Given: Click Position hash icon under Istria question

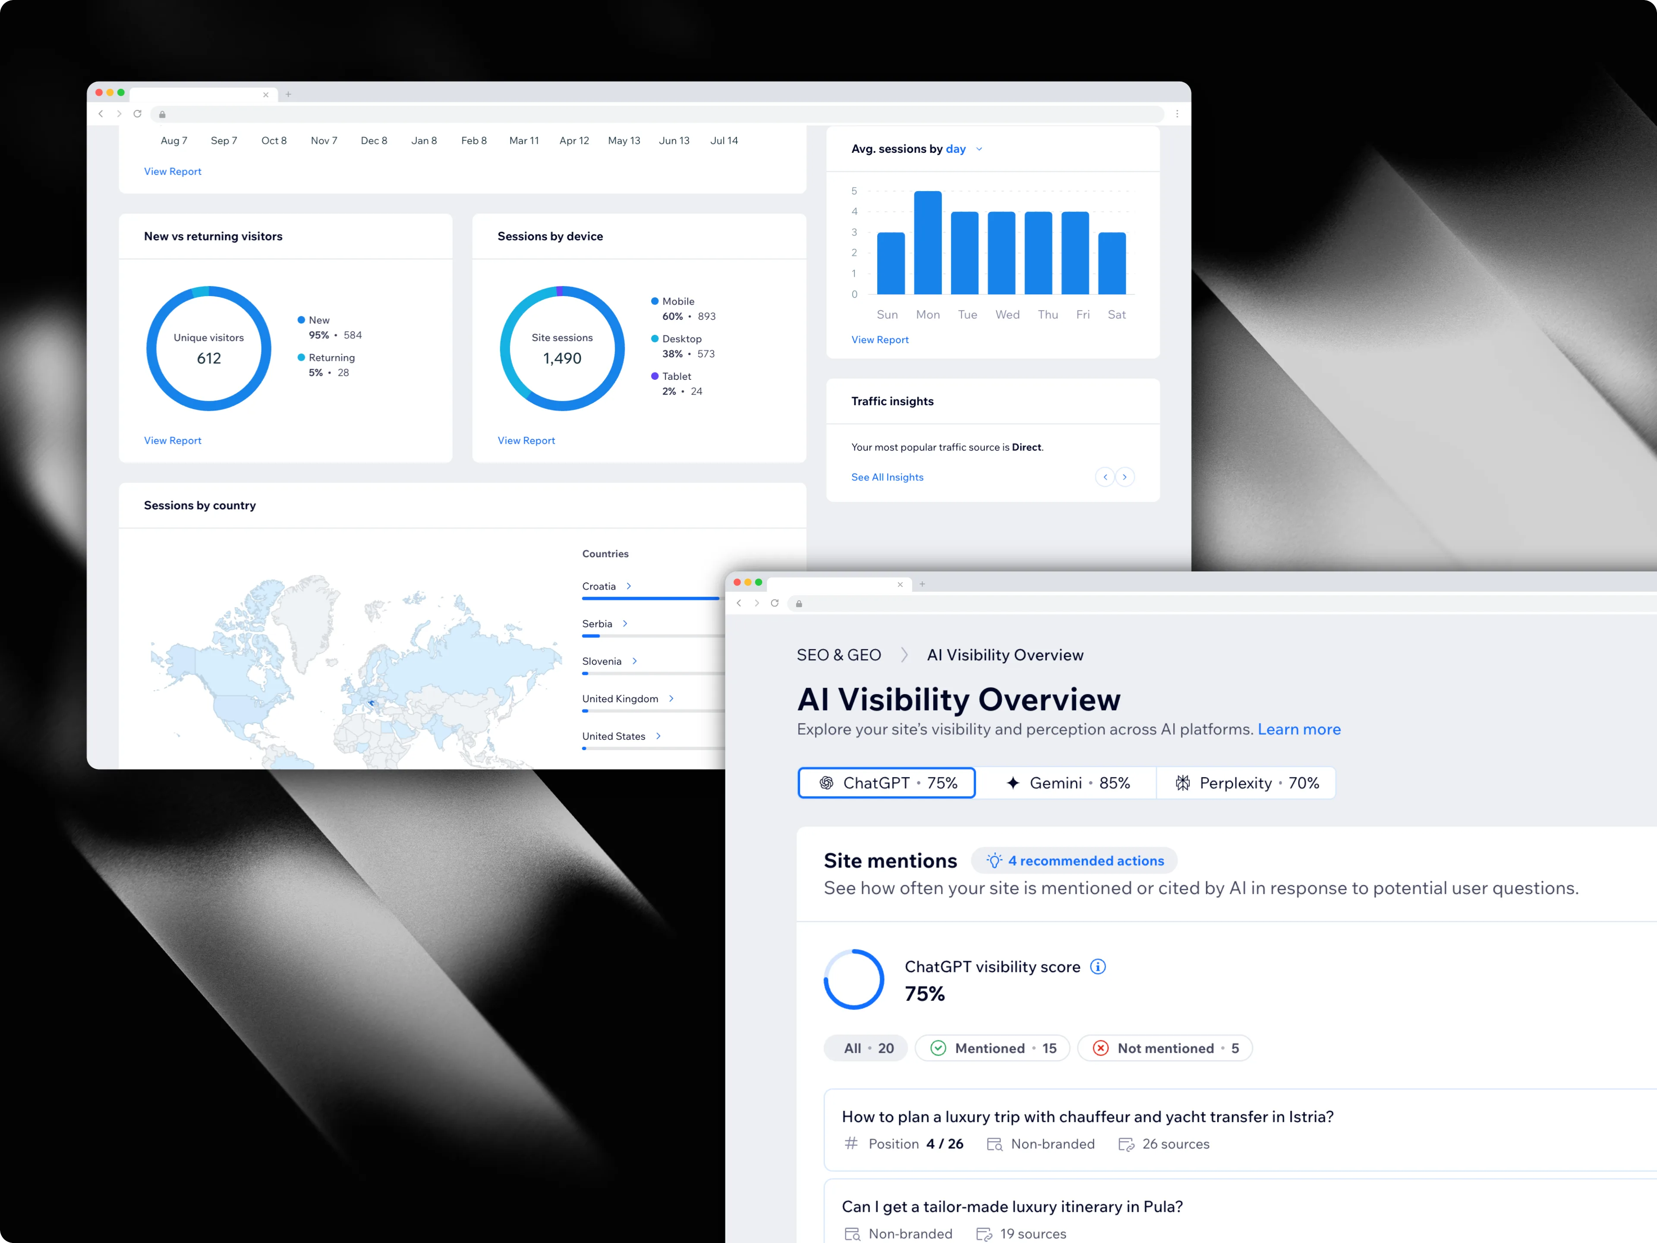Looking at the screenshot, I should [x=851, y=1143].
